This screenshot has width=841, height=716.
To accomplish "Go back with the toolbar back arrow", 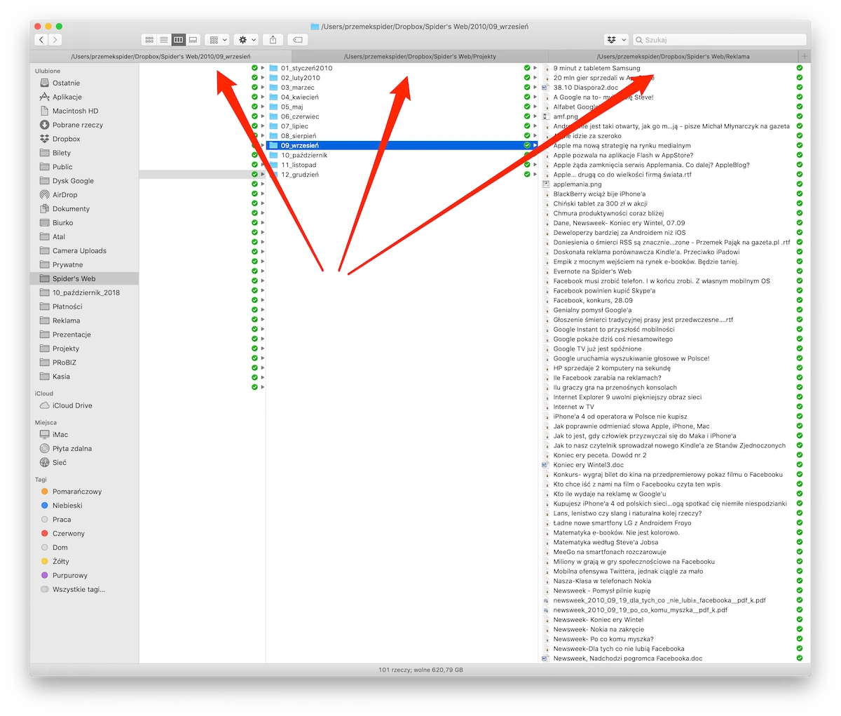I will click(x=41, y=40).
